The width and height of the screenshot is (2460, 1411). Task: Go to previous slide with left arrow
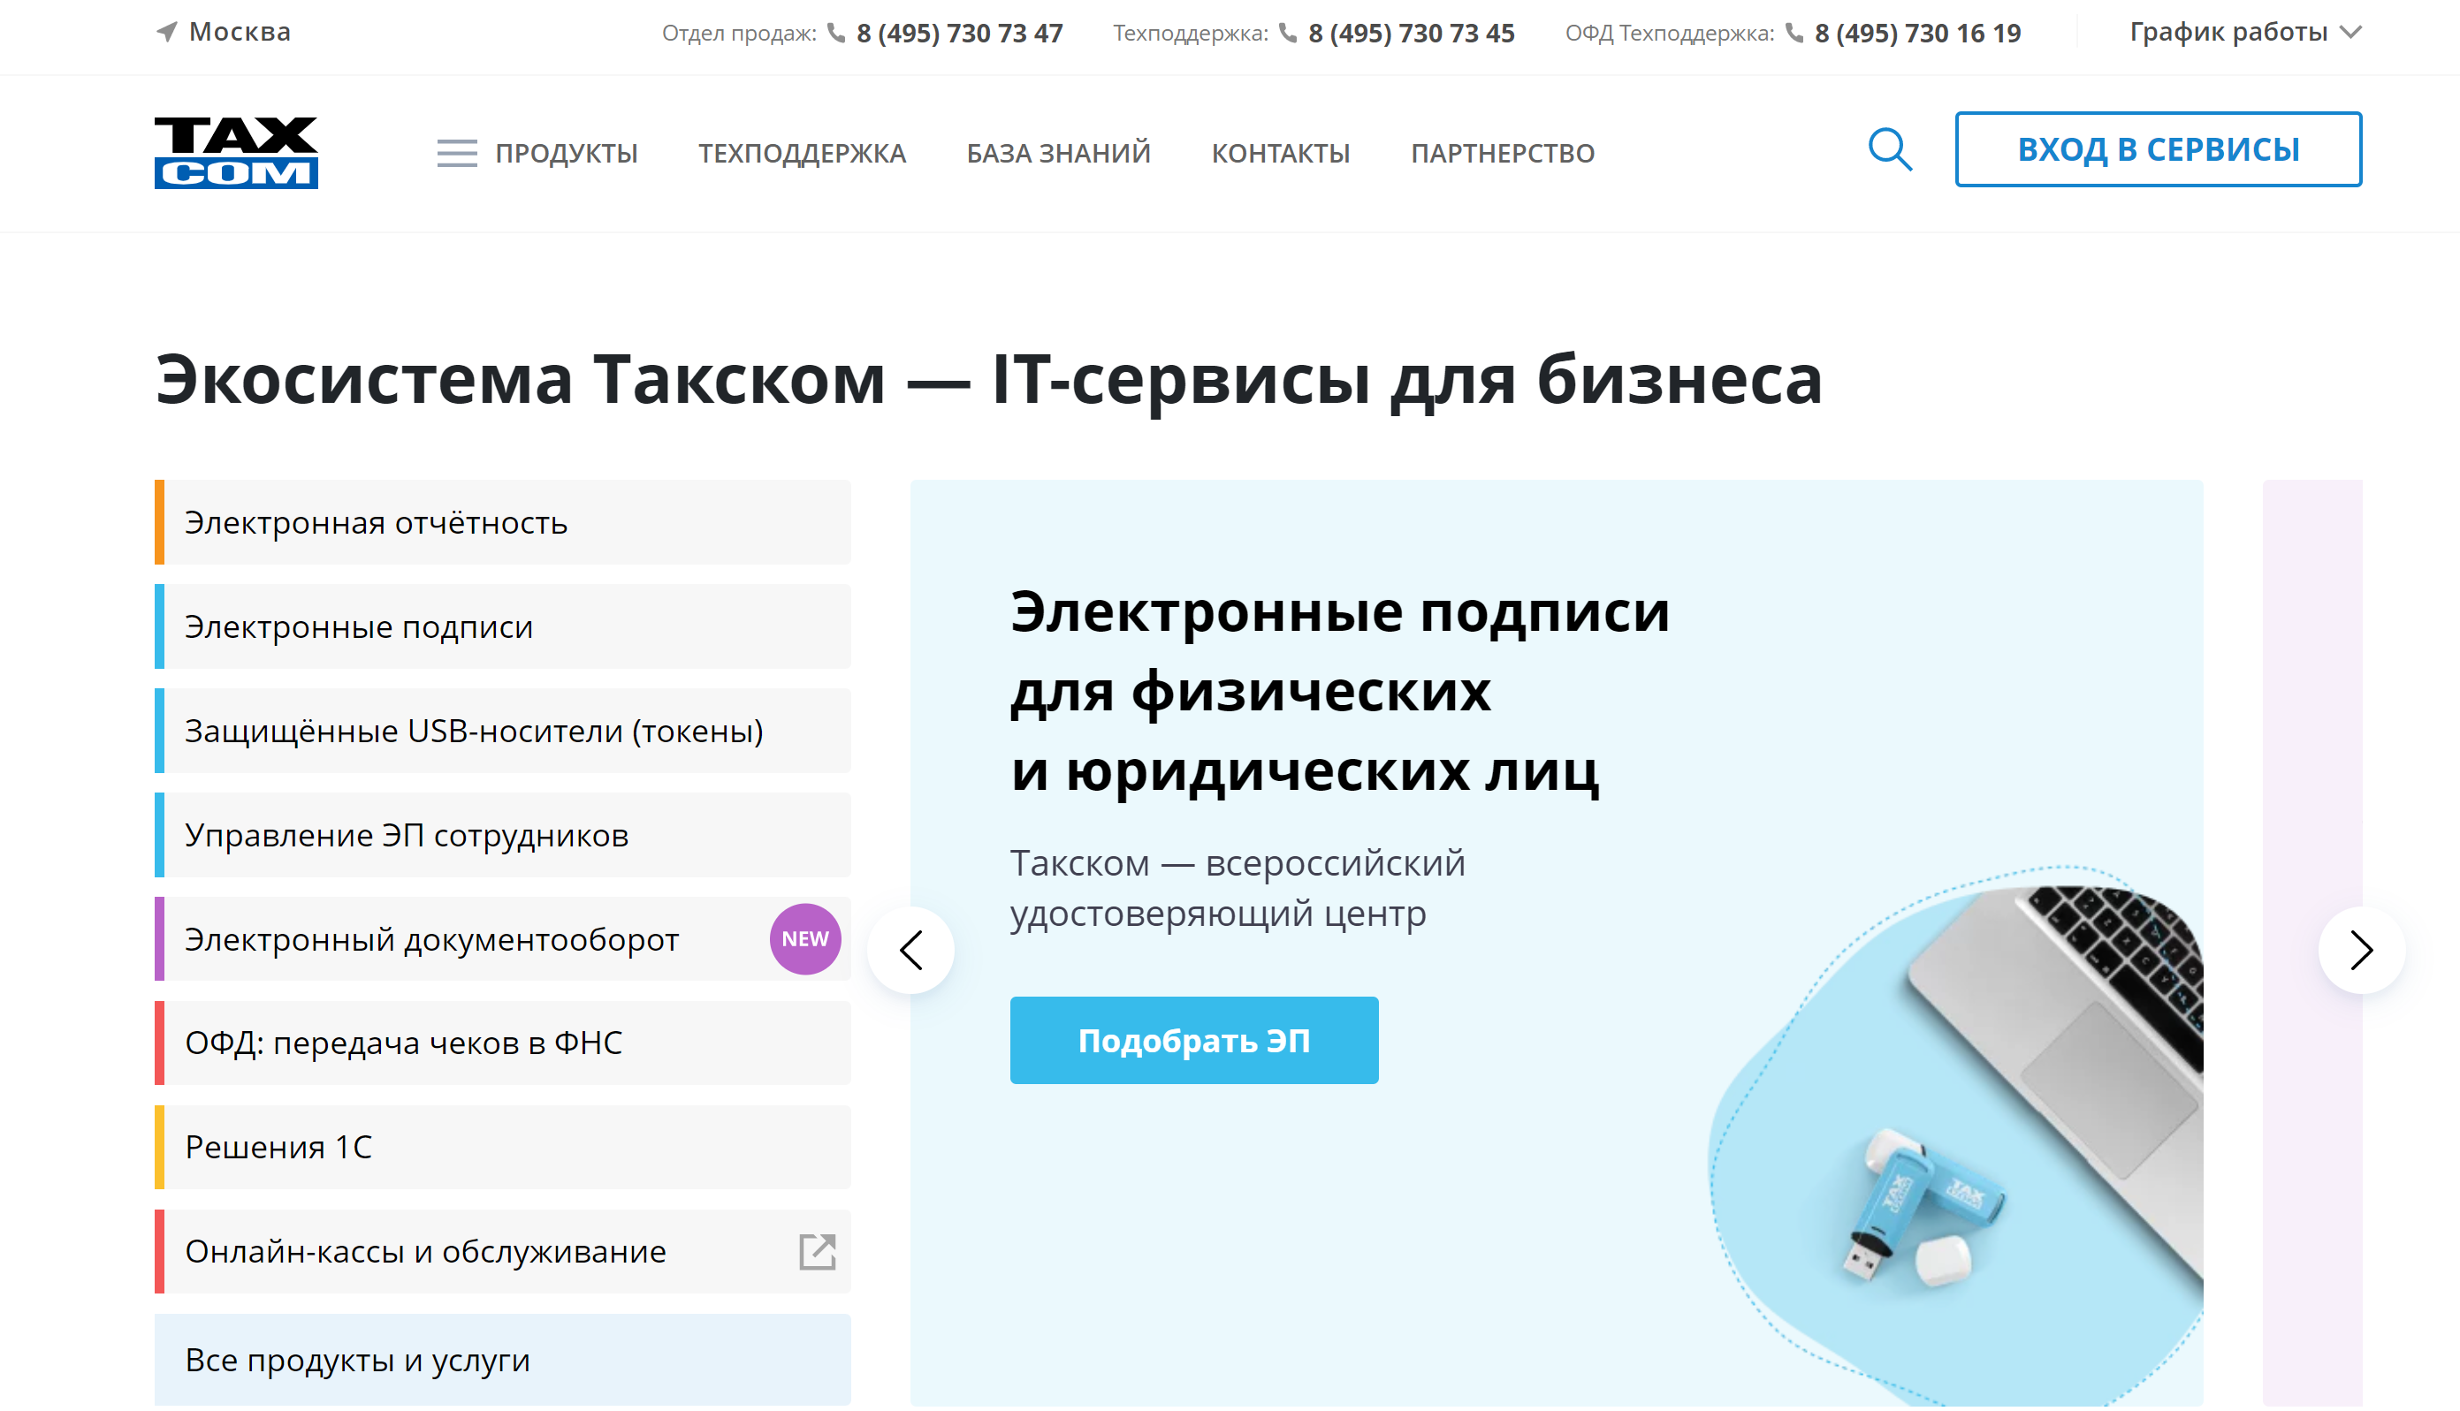pos(910,950)
